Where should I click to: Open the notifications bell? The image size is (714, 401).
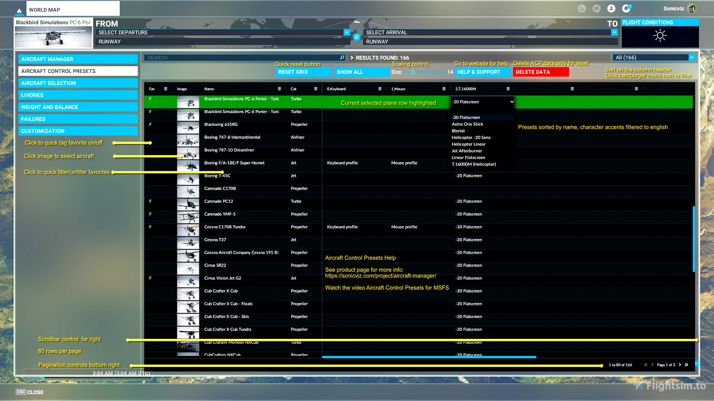[x=626, y=9]
